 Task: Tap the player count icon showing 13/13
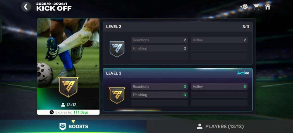[63, 105]
